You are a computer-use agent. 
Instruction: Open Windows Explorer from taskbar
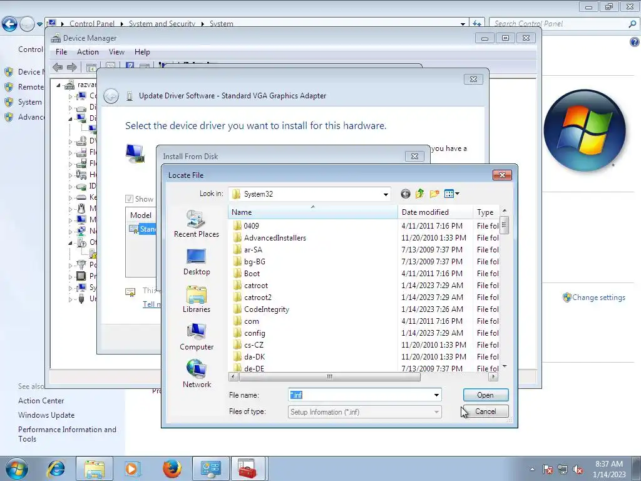point(95,468)
